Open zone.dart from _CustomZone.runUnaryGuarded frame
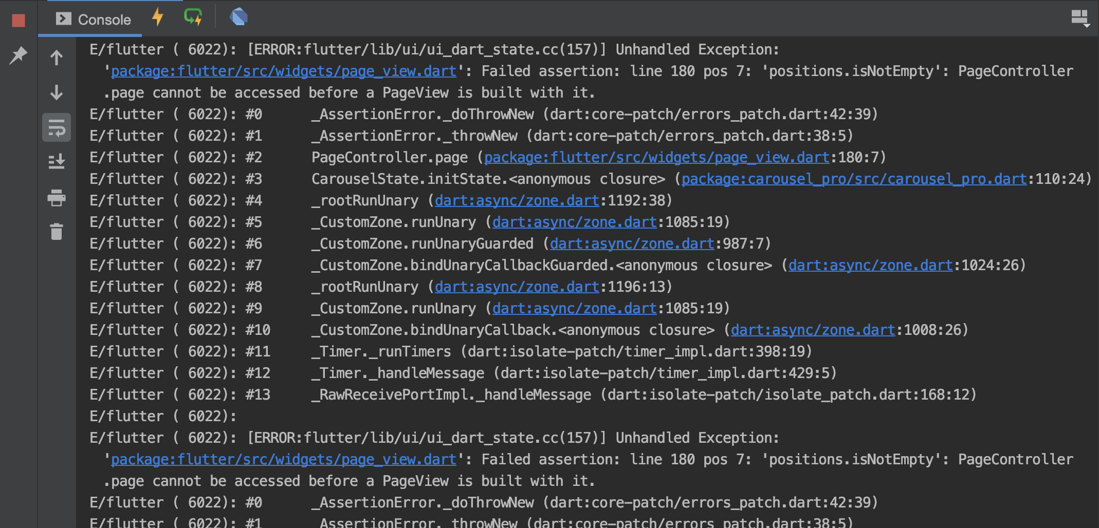 (x=631, y=243)
